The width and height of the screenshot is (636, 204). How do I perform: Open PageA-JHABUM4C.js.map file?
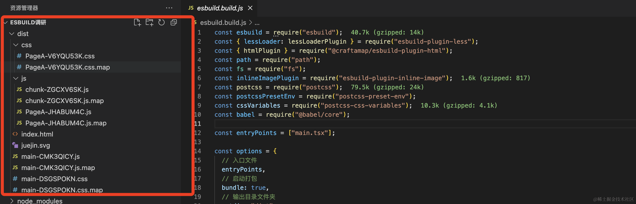coord(66,123)
